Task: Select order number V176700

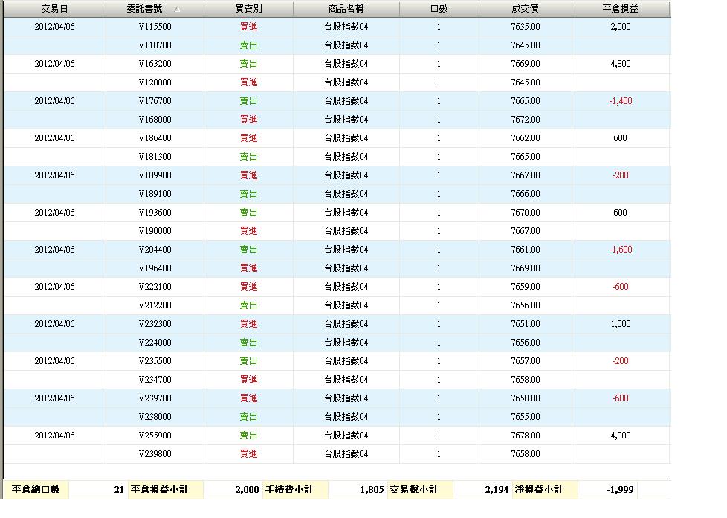Action: 155,101
